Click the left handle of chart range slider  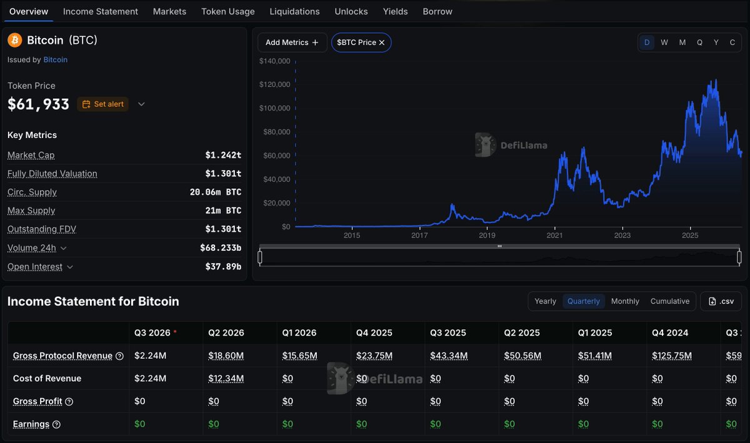pyautogui.click(x=260, y=257)
